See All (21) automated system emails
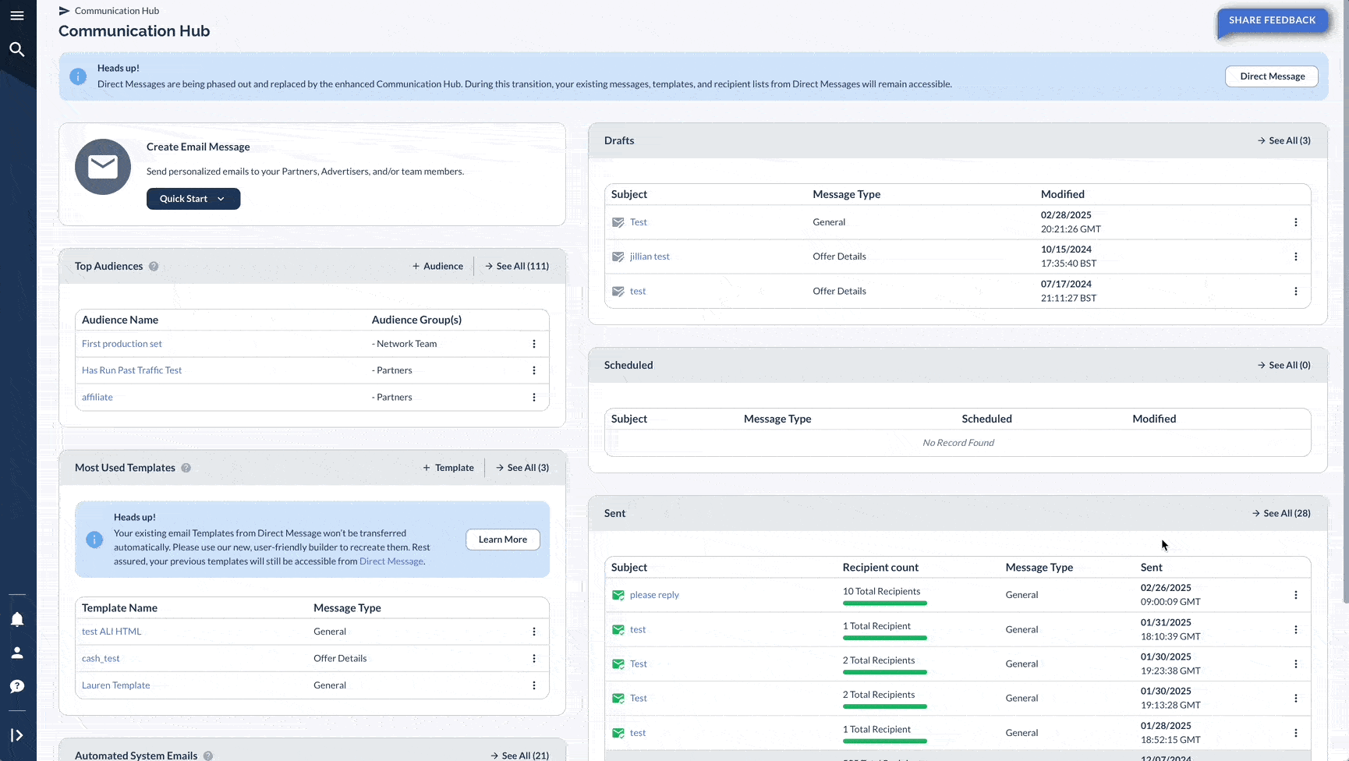Screen dimensions: 1349x761 520,756
